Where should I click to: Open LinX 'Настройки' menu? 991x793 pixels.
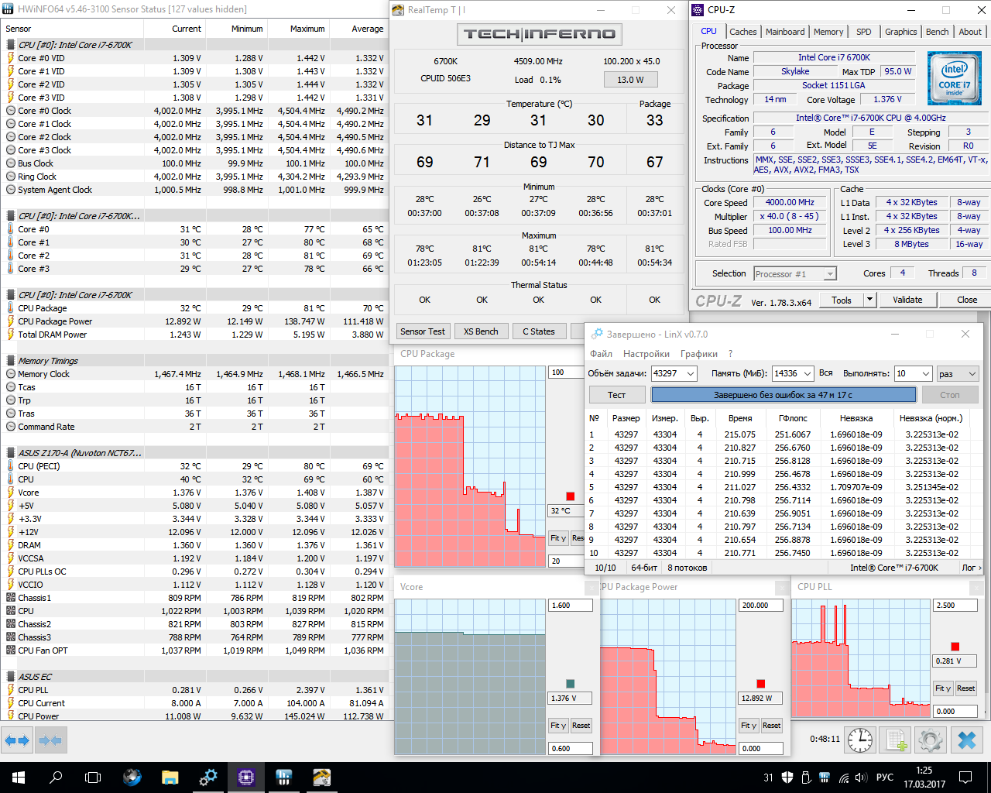pos(646,354)
